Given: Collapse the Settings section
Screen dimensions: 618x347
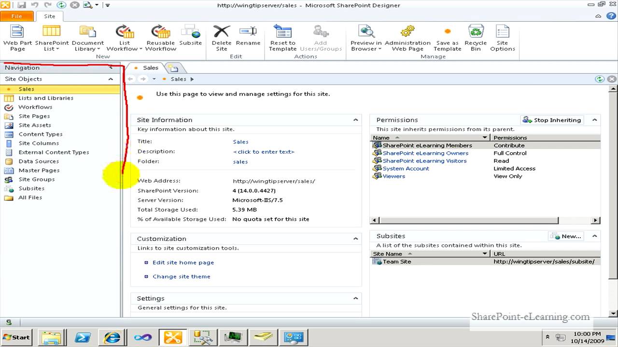Looking at the screenshot, I should (356, 298).
